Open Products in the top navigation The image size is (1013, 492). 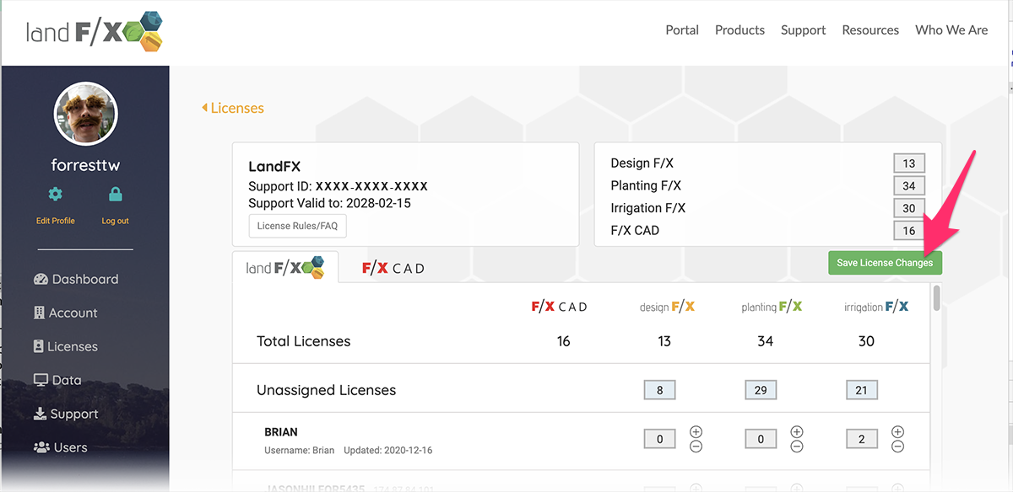739,29
